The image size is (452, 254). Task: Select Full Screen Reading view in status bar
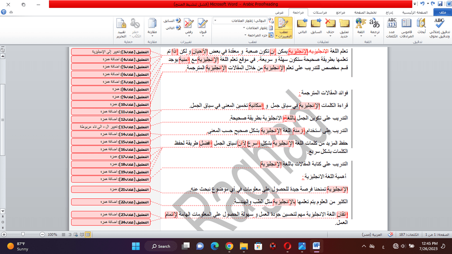tap(82, 235)
